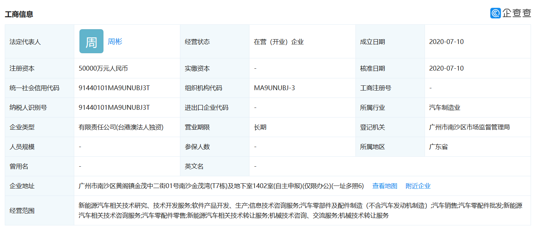Click the 工商信息 section title
Image resolution: width=538 pixels, height=228 pixels.
click(x=18, y=14)
